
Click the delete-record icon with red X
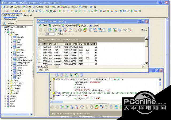click(65, 30)
